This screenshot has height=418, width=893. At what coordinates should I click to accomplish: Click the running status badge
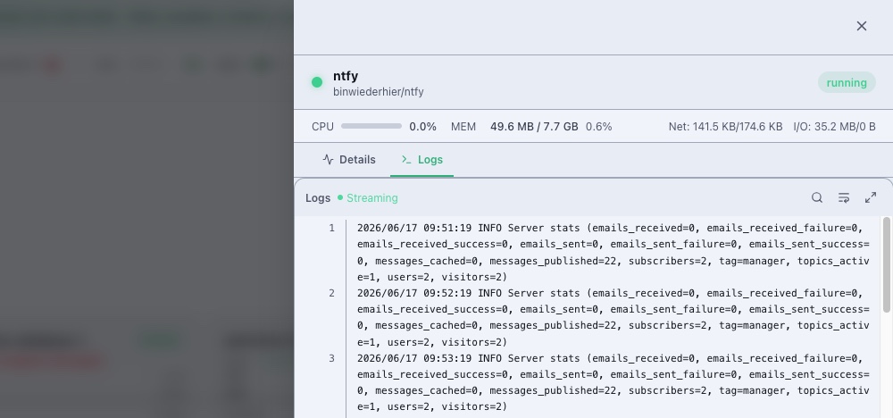pyautogui.click(x=847, y=82)
